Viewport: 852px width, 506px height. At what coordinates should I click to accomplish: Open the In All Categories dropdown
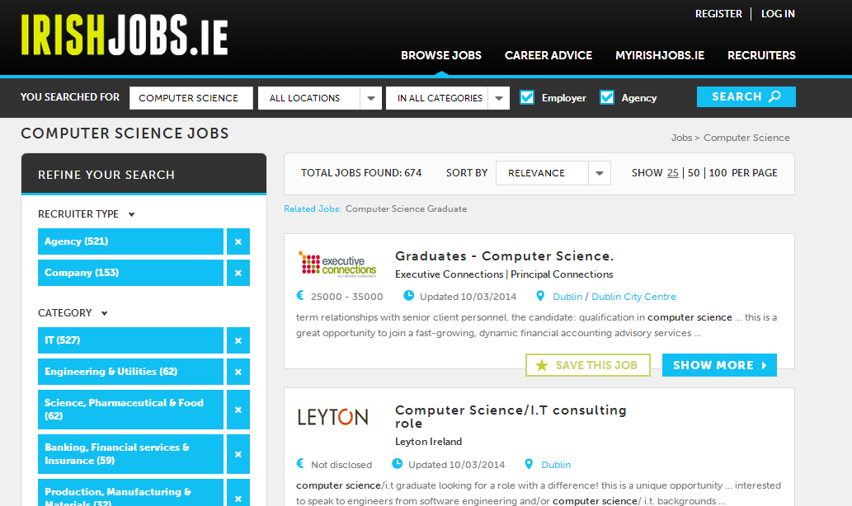pyautogui.click(x=448, y=98)
